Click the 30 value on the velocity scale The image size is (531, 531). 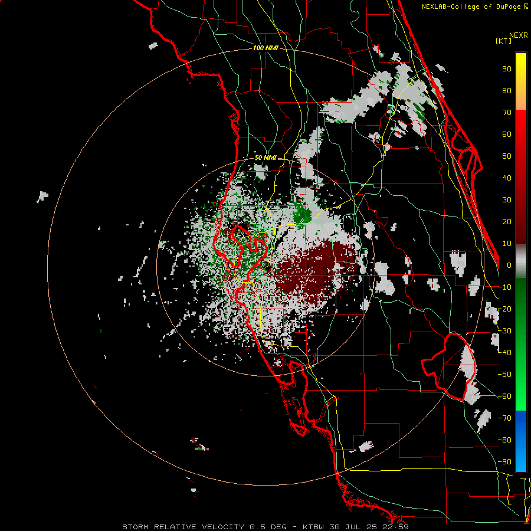[x=507, y=200]
